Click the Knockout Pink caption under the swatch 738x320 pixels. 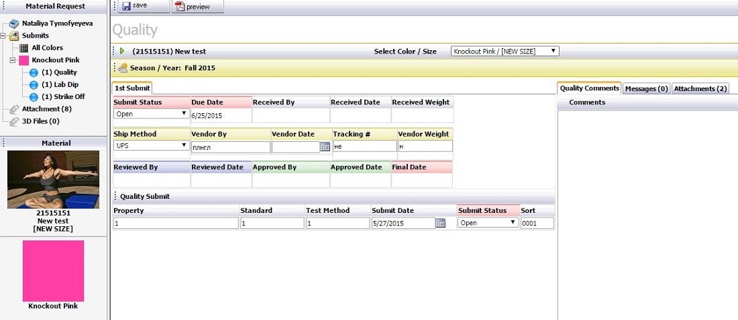53,306
